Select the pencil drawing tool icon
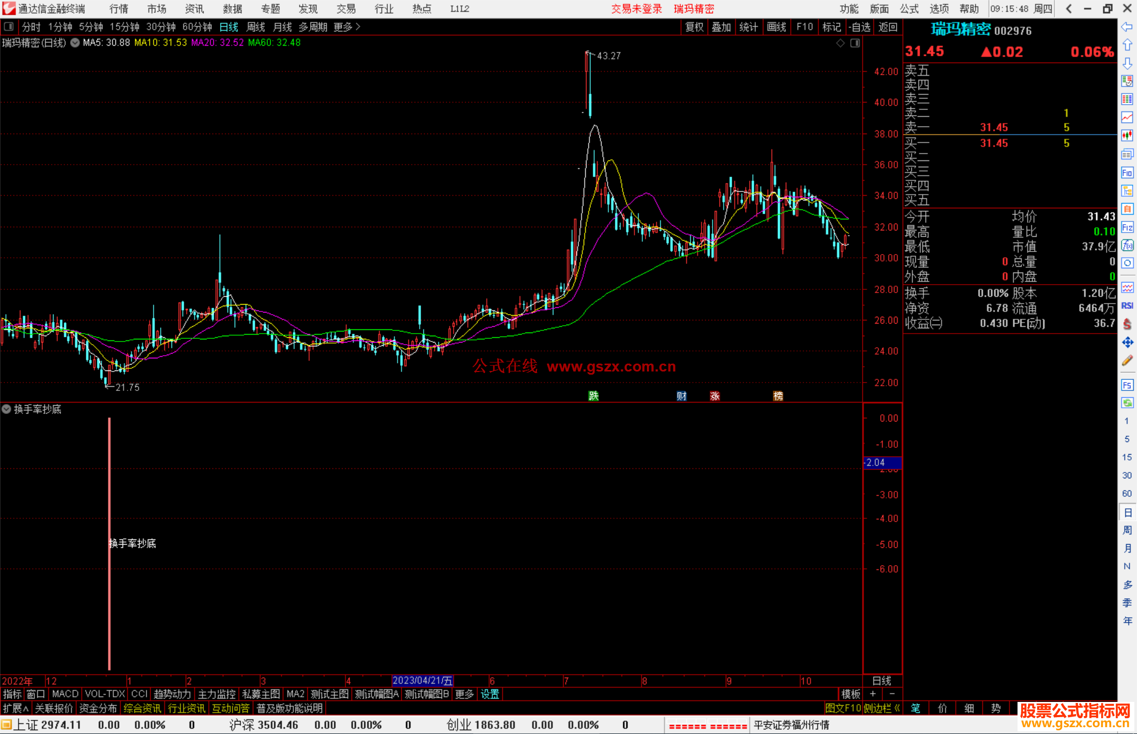Viewport: 1137px width, 734px height. pos(1127,361)
